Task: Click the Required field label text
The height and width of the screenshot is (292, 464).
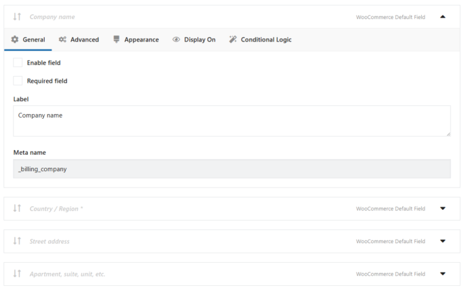Action: (47, 81)
